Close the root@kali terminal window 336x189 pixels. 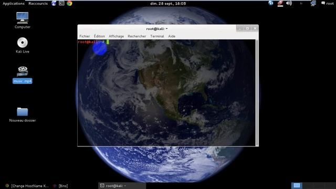tap(255, 28)
